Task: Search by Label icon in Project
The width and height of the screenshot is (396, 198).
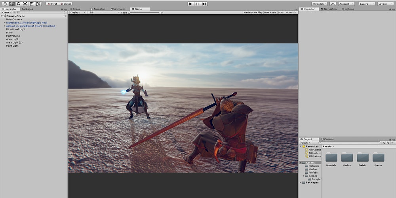Action: 388,143
